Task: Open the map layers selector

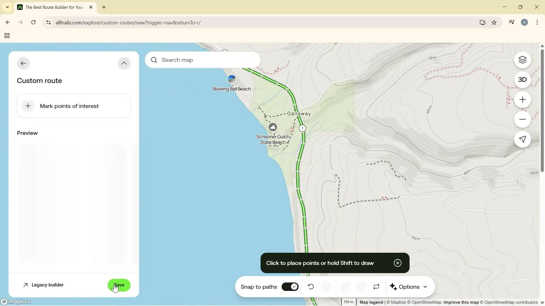Action: click(522, 60)
